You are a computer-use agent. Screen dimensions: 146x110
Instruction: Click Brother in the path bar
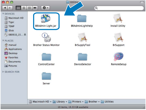tap(91, 102)
